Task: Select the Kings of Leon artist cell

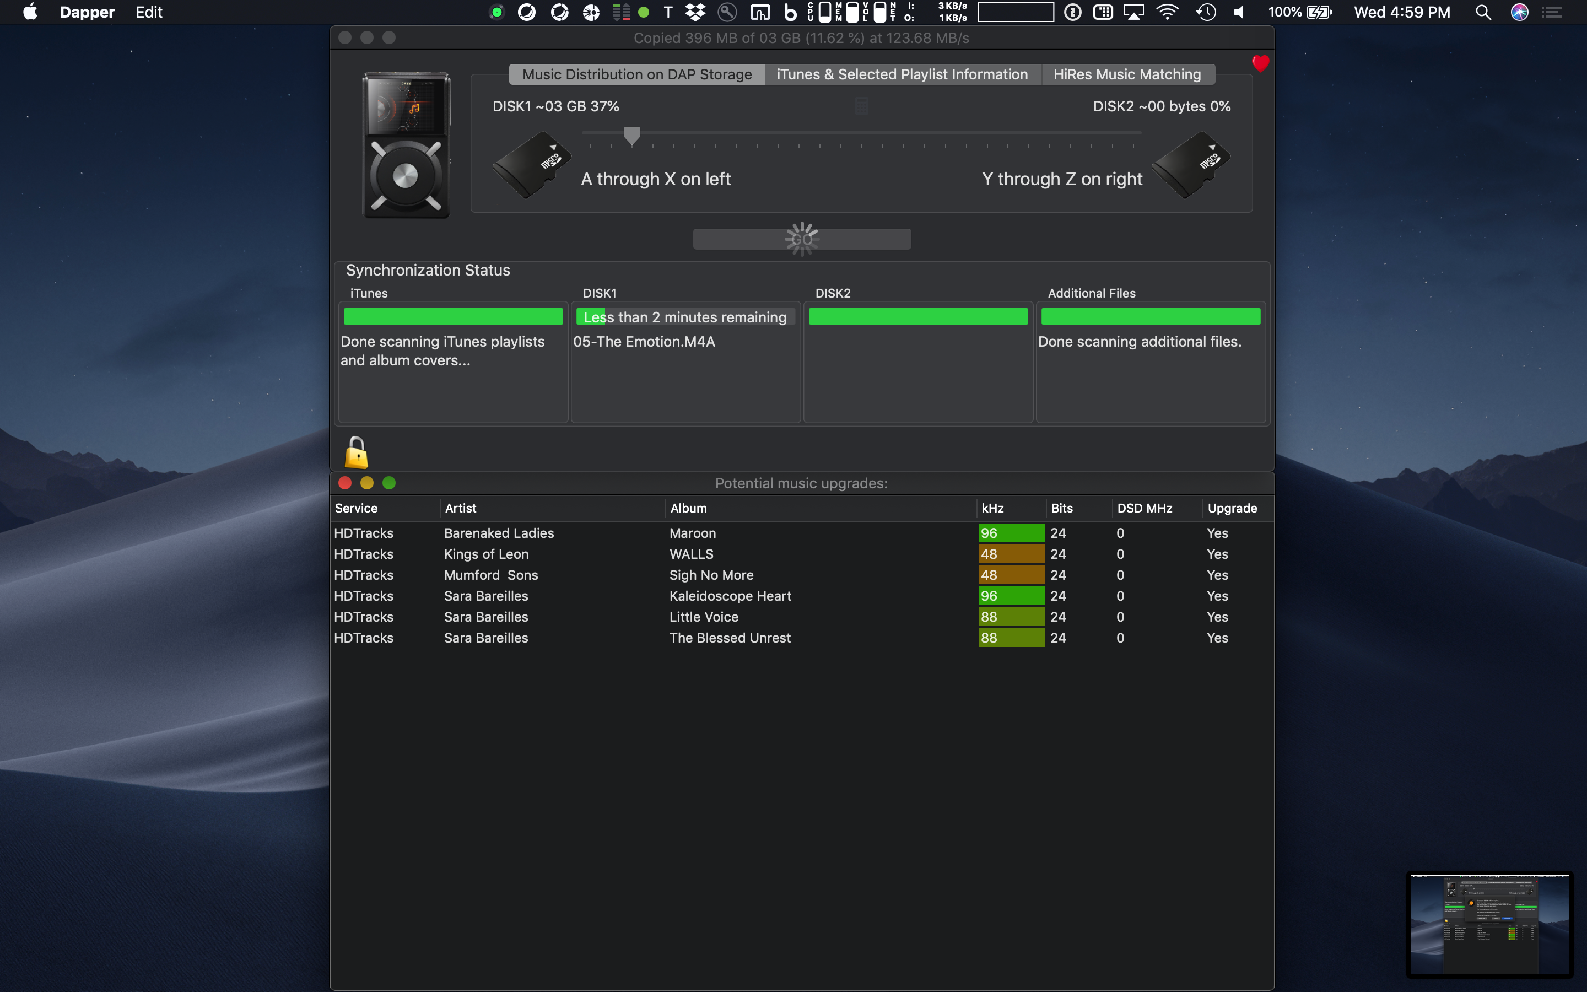Action: [x=486, y=554]
